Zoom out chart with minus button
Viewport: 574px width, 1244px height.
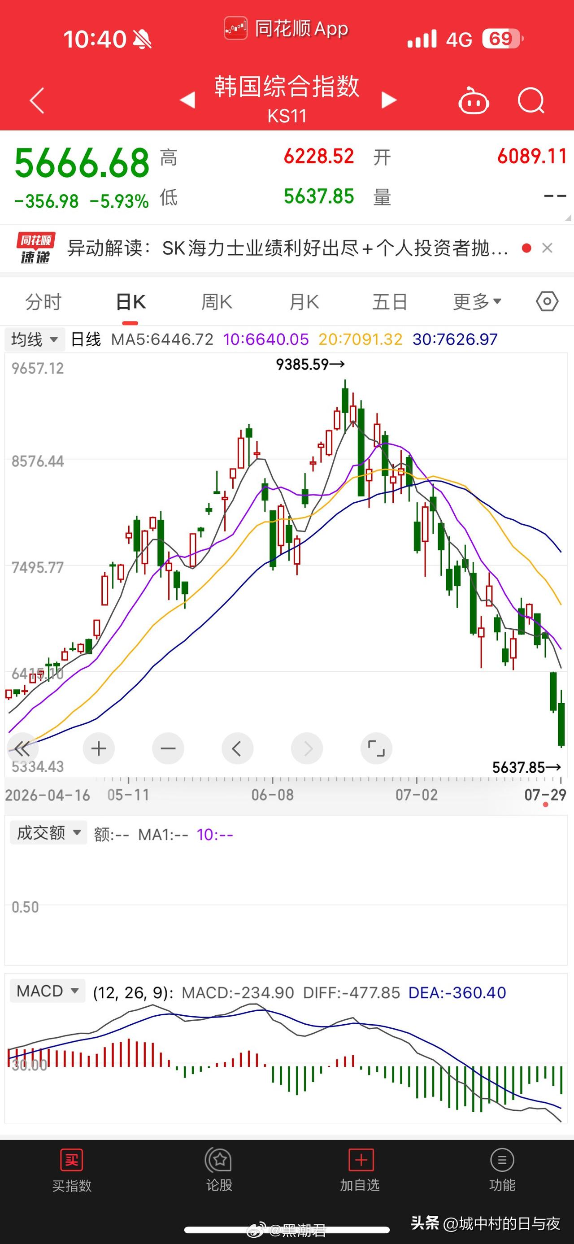[x=168, y=748]
